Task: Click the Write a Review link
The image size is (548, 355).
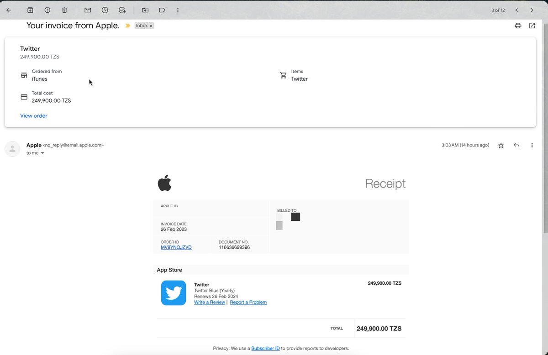Action: point(210,302)
